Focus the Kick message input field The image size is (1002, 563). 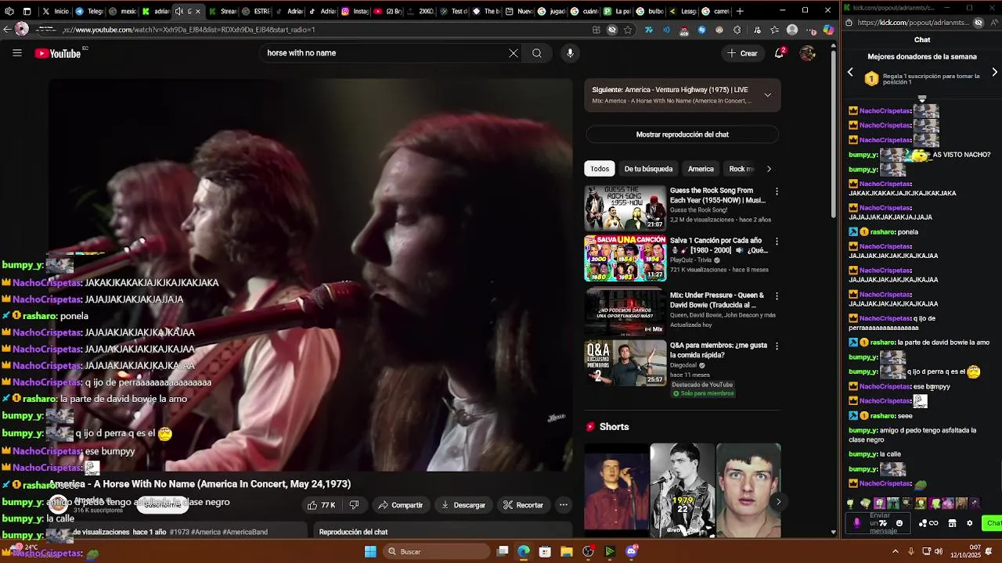879,523
